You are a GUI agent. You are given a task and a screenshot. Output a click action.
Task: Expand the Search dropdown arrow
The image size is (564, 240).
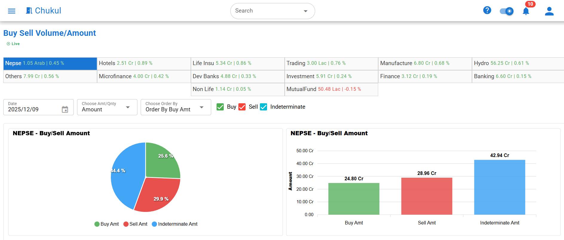pyautogui.click(x=306, y=11)
